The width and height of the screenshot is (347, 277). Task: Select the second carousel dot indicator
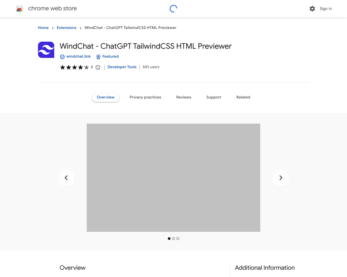173,239
